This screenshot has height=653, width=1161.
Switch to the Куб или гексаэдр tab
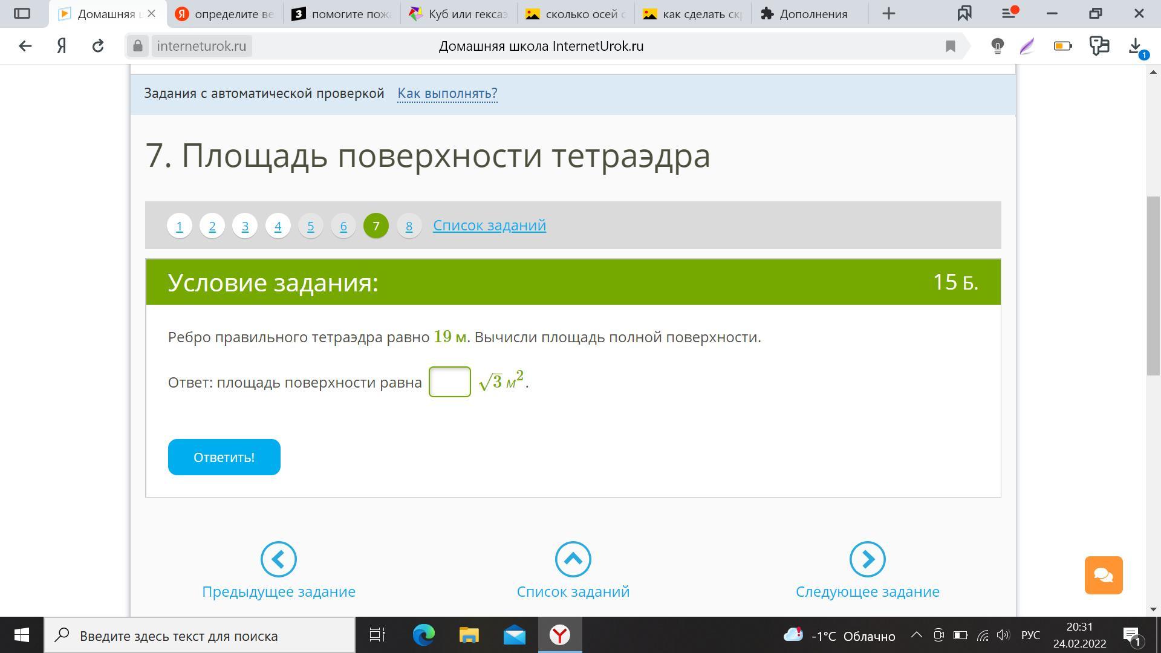click(x=460, y=13)
